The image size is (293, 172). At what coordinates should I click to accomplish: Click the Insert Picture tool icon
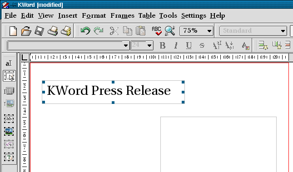coord(9,131)
